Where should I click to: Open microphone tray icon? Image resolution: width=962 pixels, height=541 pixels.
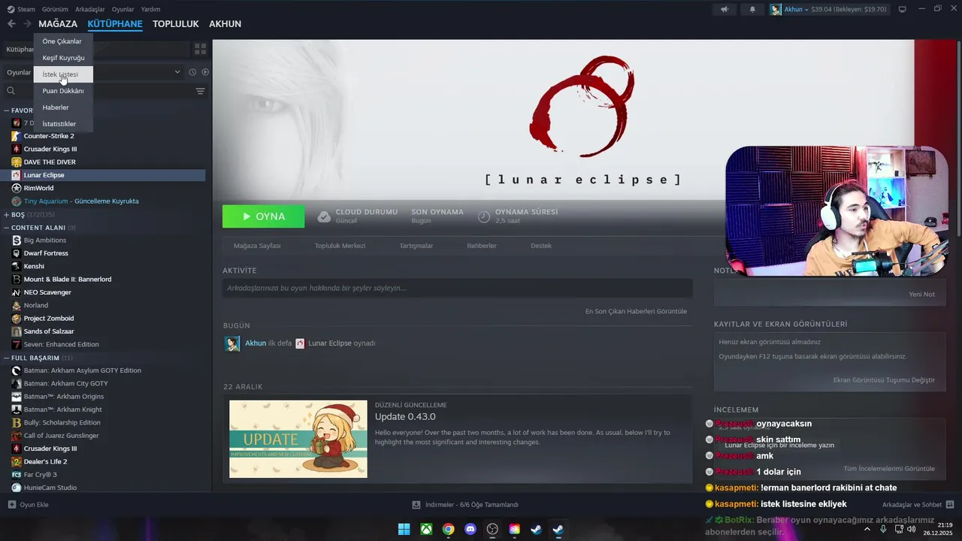tap(883, 529)
